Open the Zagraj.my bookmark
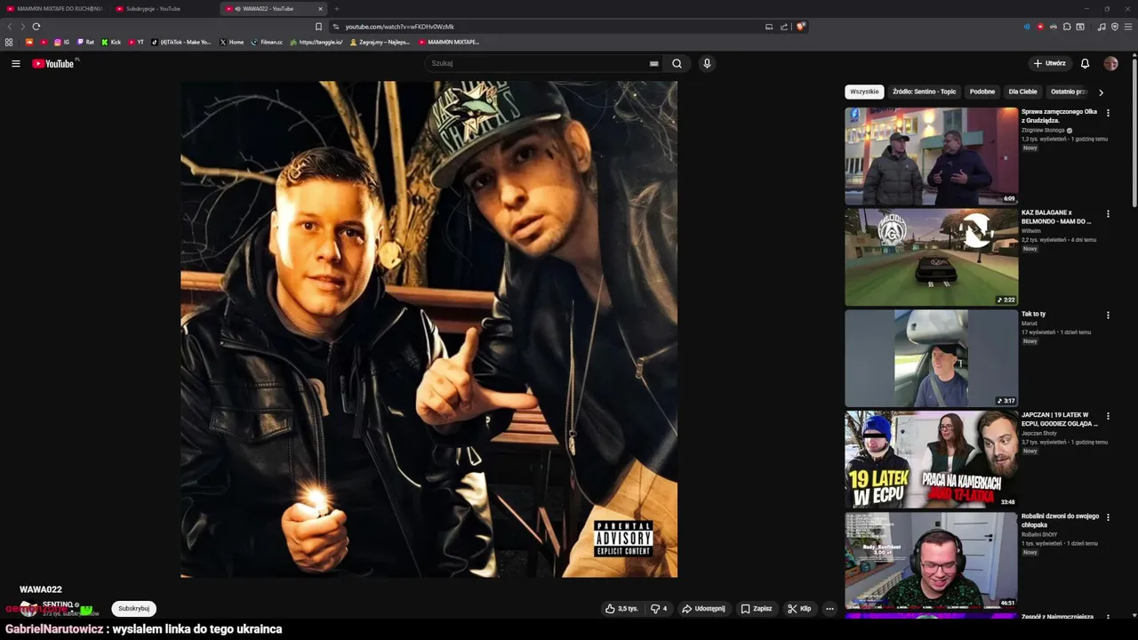1138x640 pixels. [x=381, y=42]
